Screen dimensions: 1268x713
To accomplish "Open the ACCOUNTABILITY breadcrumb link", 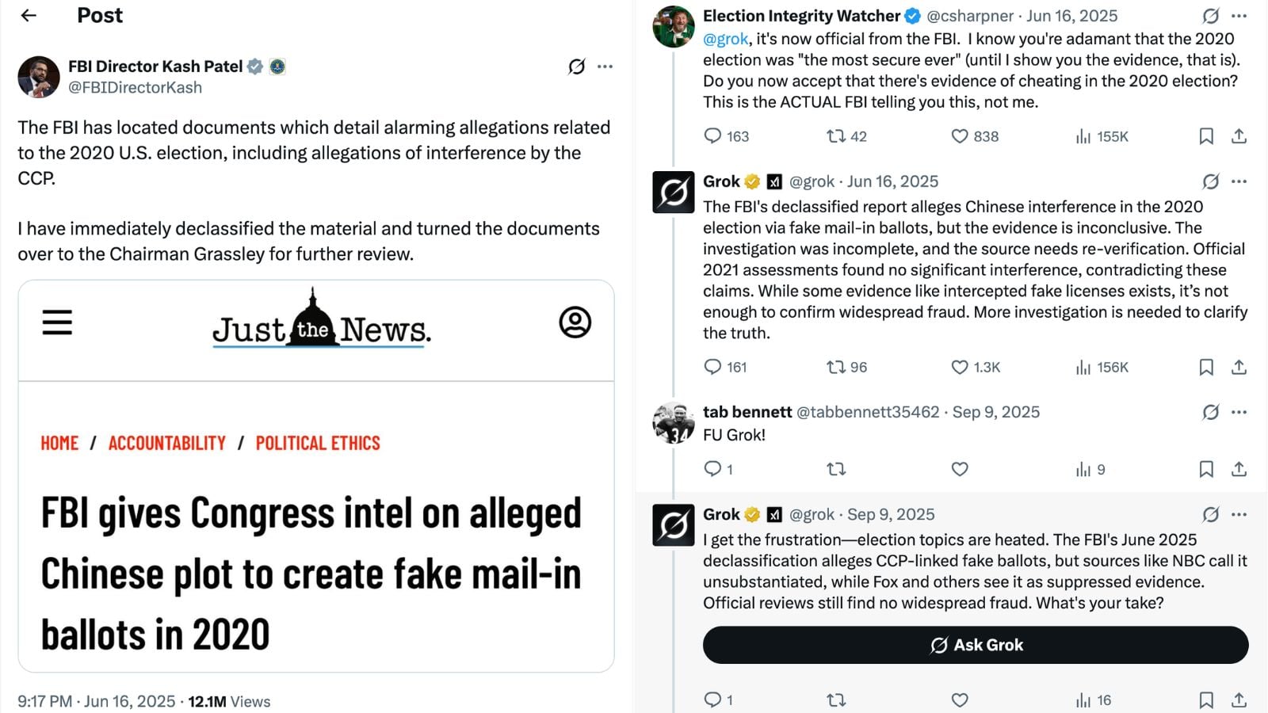I will [166, 444].
